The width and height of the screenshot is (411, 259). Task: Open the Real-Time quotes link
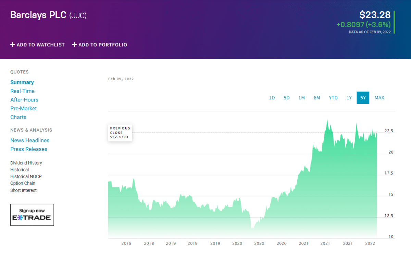[22, 91]
